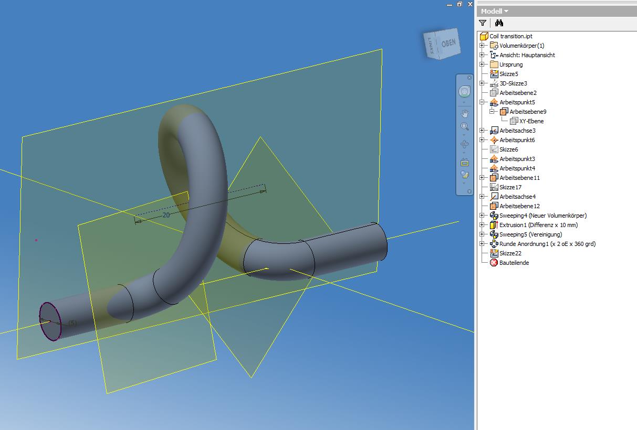This screenshot has height=430, width=637.
Task: Expand the Ursprung folder
Action: pos(483,64)
